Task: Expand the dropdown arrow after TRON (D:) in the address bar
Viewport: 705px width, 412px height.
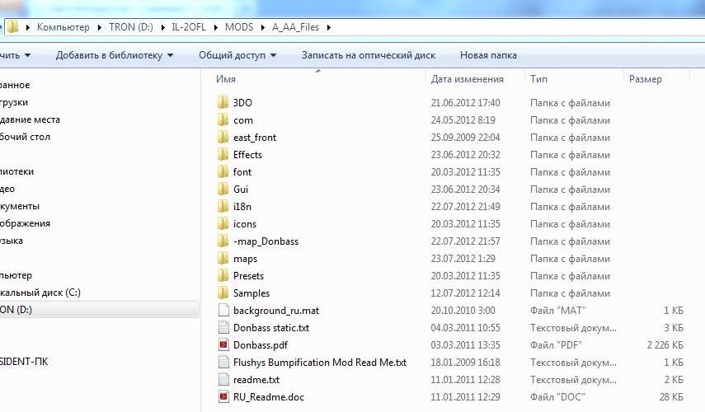Action: click(x=162, y=27)
